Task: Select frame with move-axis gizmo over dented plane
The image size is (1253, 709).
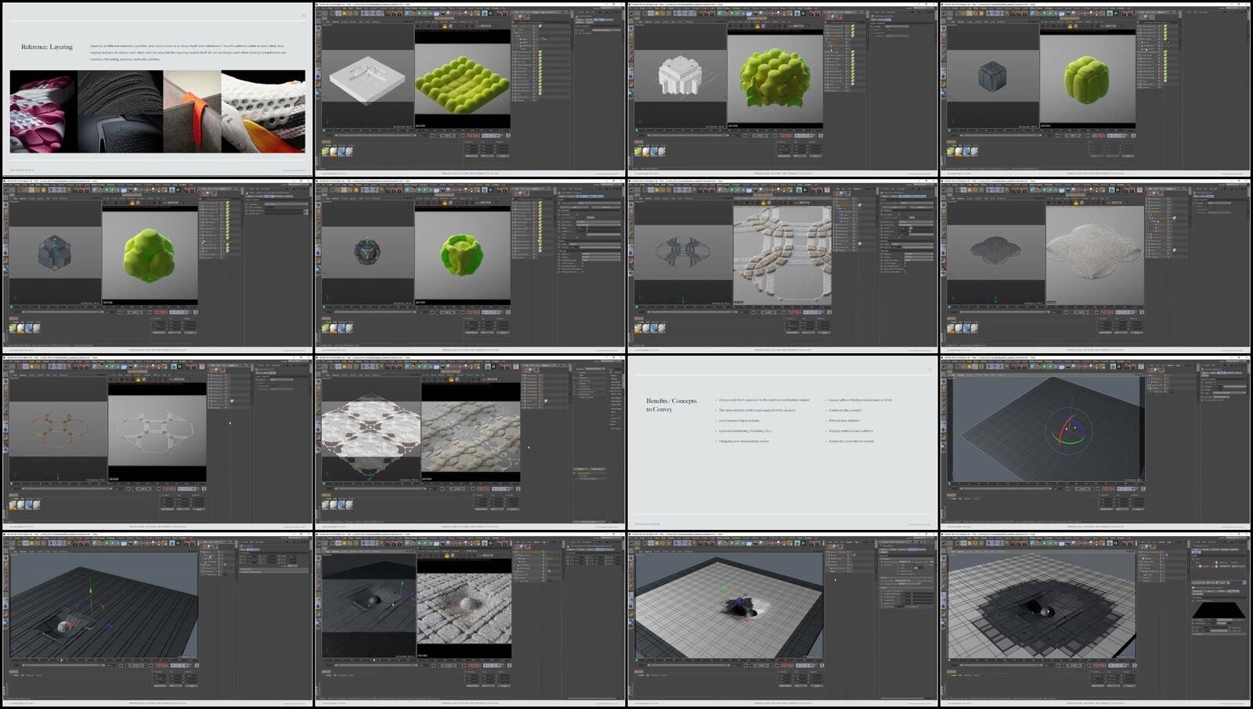Action: (157, 619)
